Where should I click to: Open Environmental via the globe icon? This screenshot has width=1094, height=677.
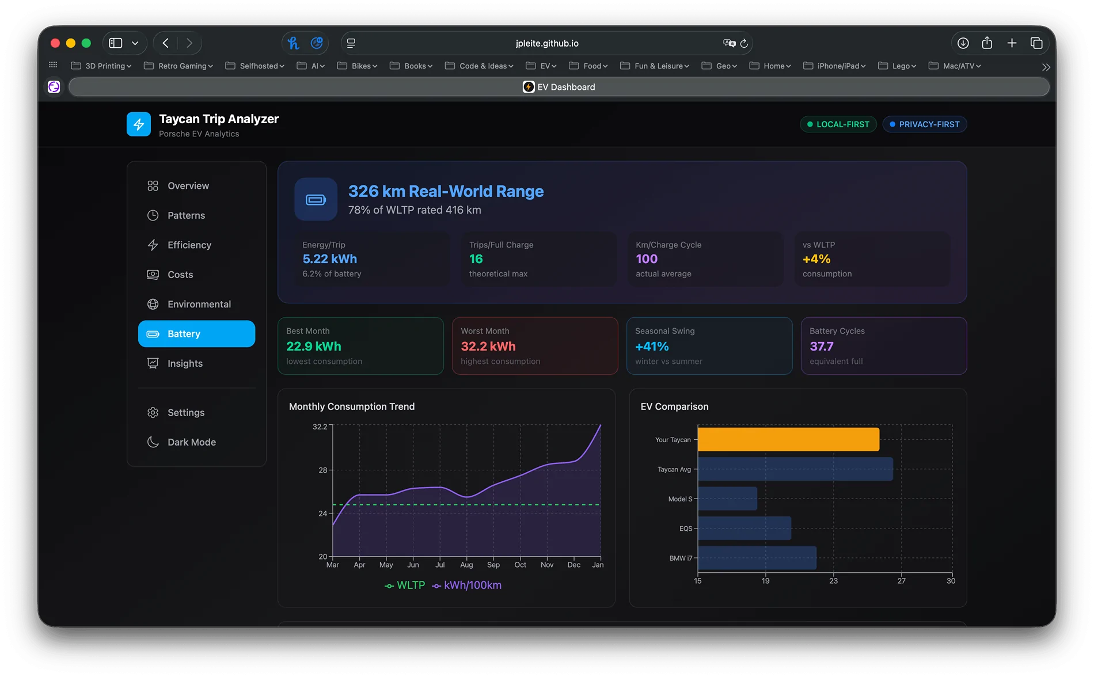(153, 304)
